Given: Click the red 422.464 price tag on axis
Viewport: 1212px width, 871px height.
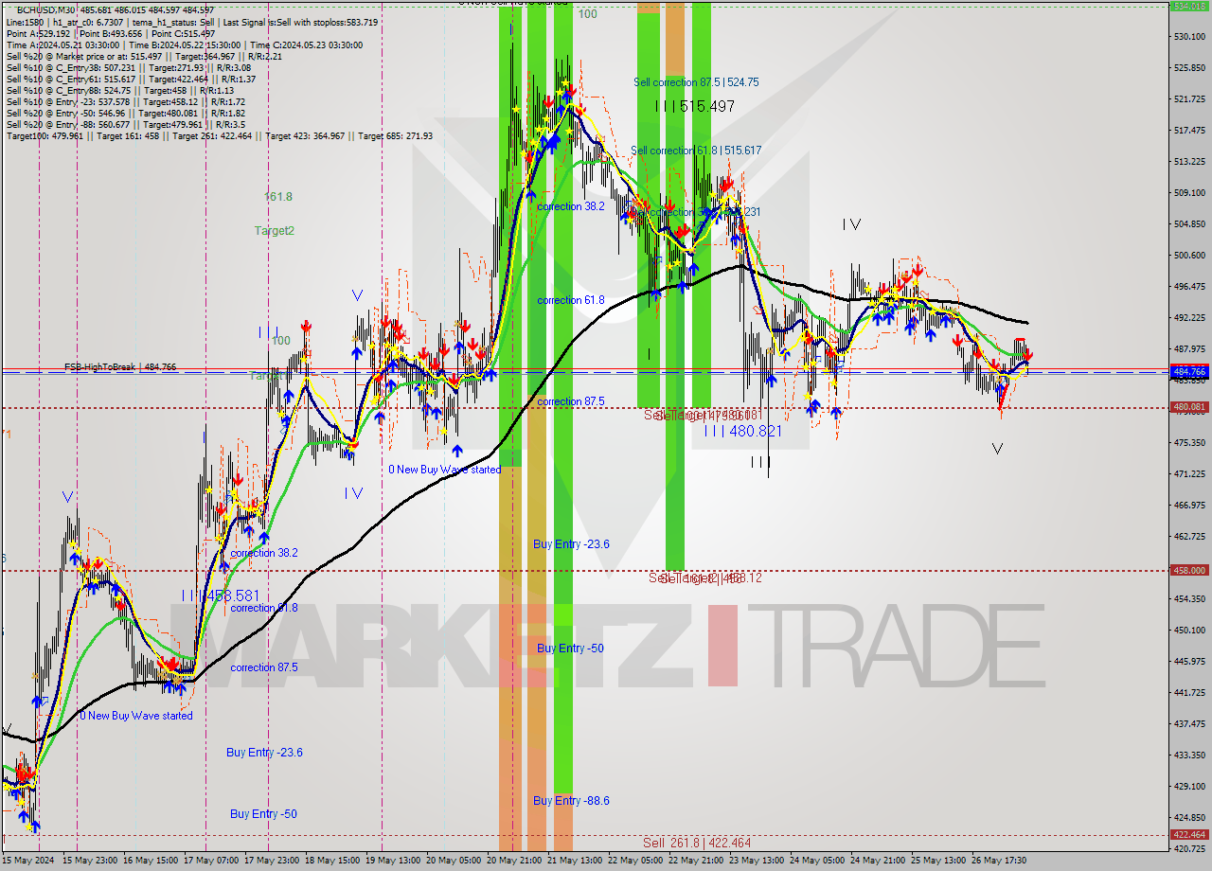Looking at the screenshot, I should (1189, 835).
